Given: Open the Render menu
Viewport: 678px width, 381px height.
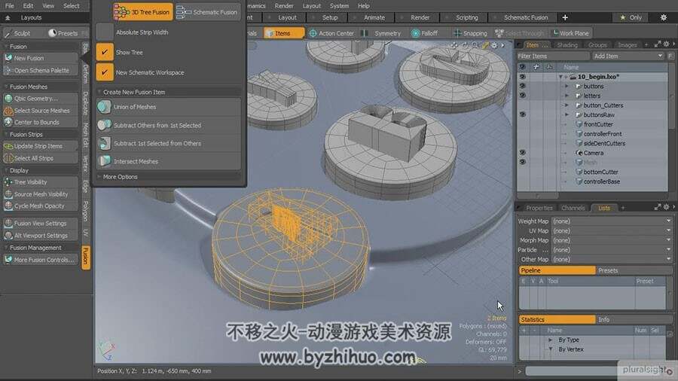Looking at the screenshot, I should (x=284, y=5).
